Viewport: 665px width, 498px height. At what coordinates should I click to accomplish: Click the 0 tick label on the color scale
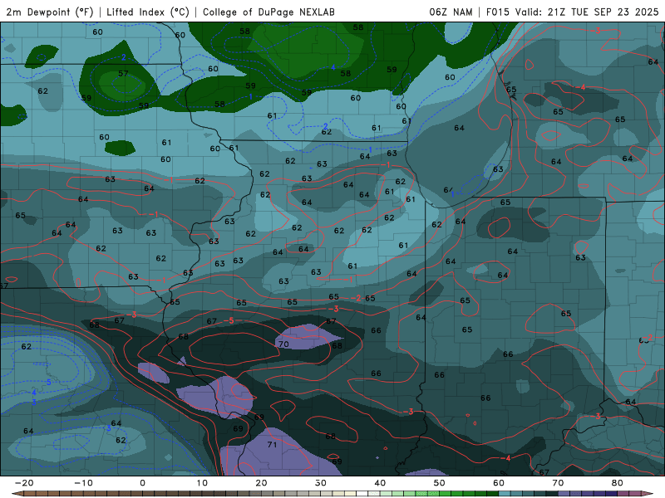point(142,483)
